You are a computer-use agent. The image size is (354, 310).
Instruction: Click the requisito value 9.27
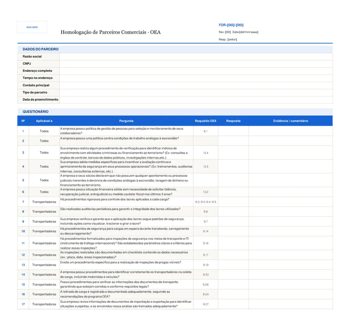point(206,304)
